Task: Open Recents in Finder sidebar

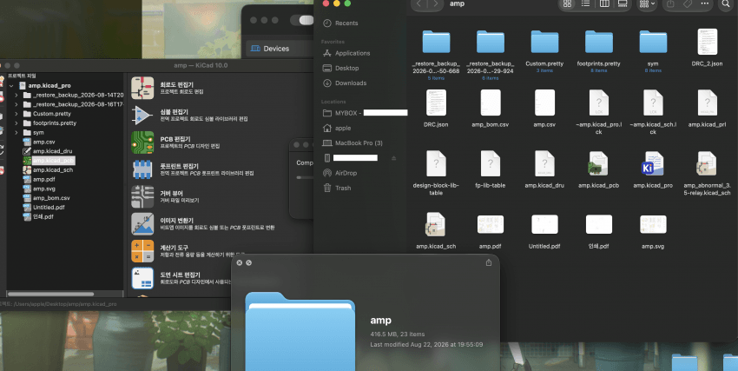Action: pyautogui.click(x=346, y=23)
